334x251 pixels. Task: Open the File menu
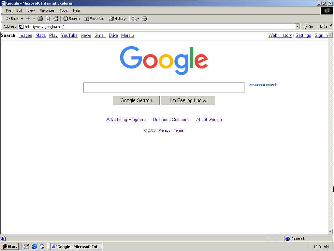point(8,10)
